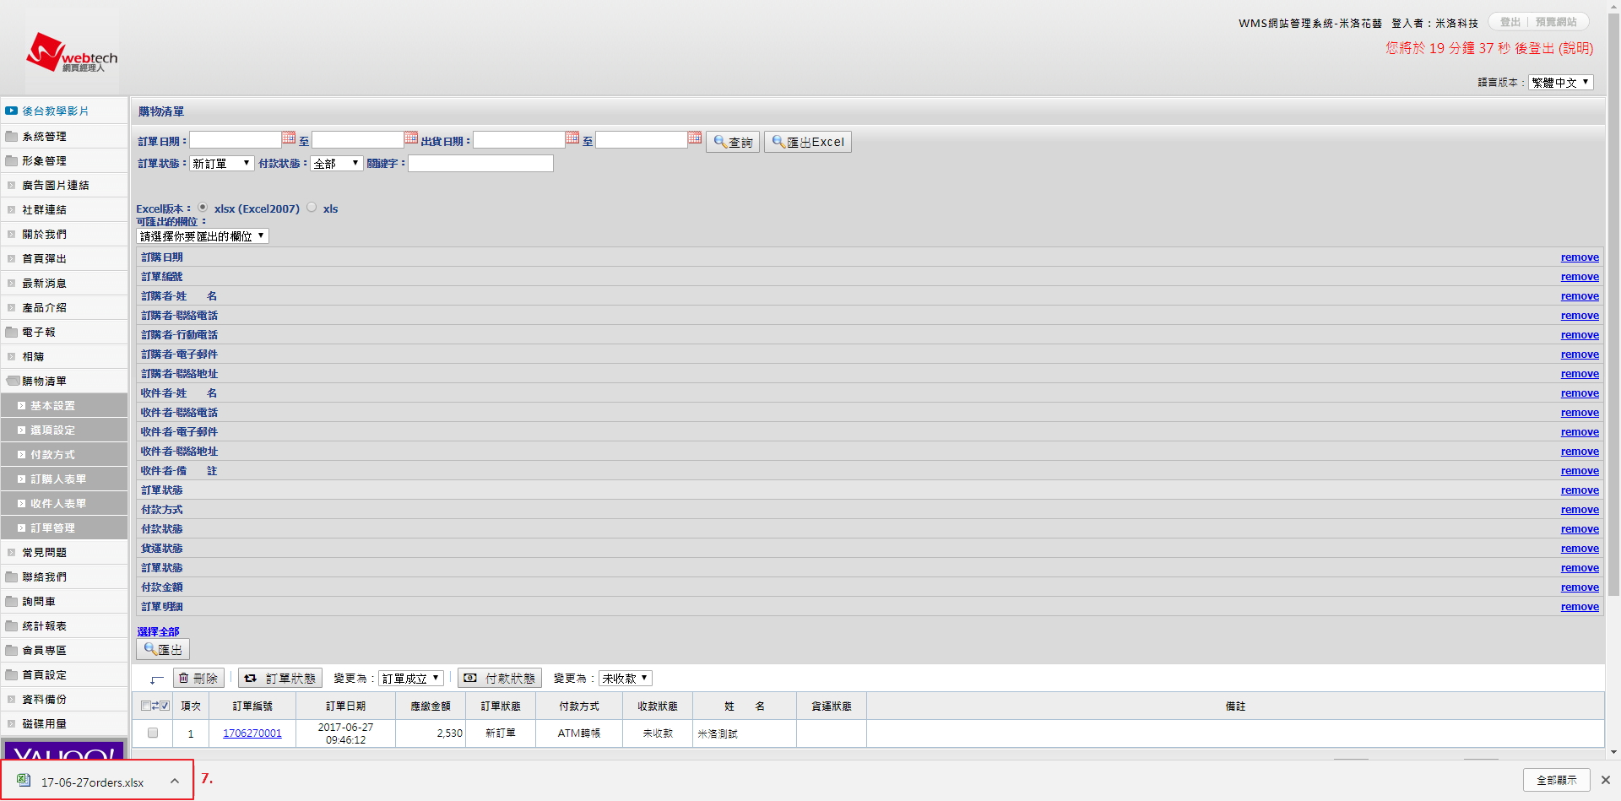Open the 付款狀態 filter dropdown
Screen dimensions: 1621x801
pyautogui.click(x=336, y=164)
